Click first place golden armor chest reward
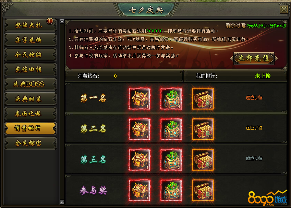Screen dimensions: 291x208 point(140,99)
